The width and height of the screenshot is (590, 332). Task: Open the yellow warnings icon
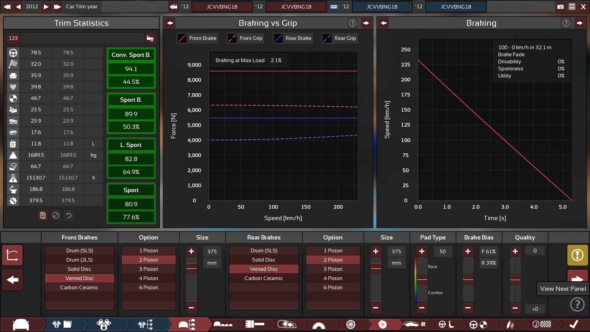coord(578,255)
